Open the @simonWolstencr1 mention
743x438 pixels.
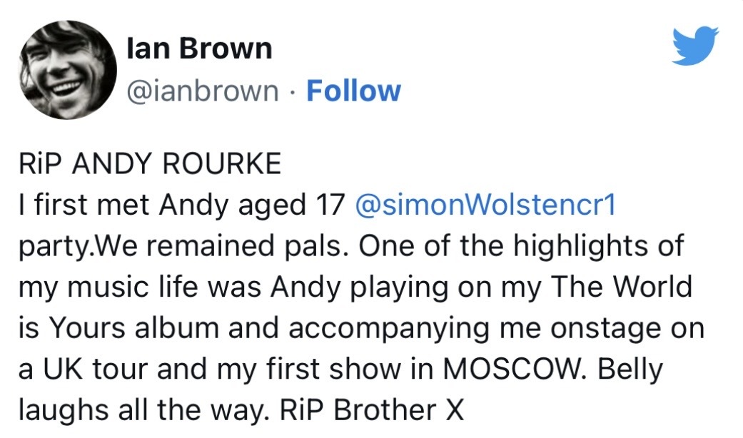(x=484, y=206)
